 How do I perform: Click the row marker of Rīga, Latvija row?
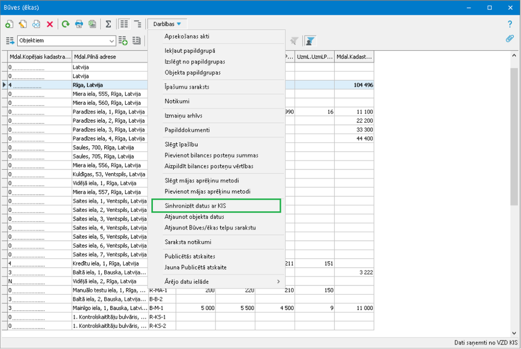point(4,85)
